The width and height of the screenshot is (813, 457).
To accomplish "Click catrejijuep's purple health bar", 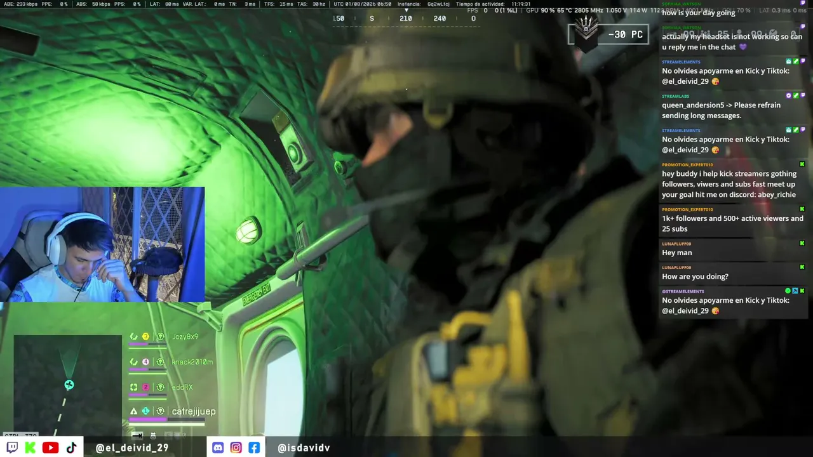I will click(x=148, y=420).
